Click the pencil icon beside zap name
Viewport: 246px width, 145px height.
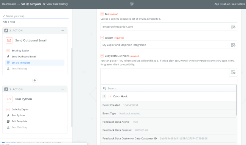pyautogui.click(x=4, y=16)
